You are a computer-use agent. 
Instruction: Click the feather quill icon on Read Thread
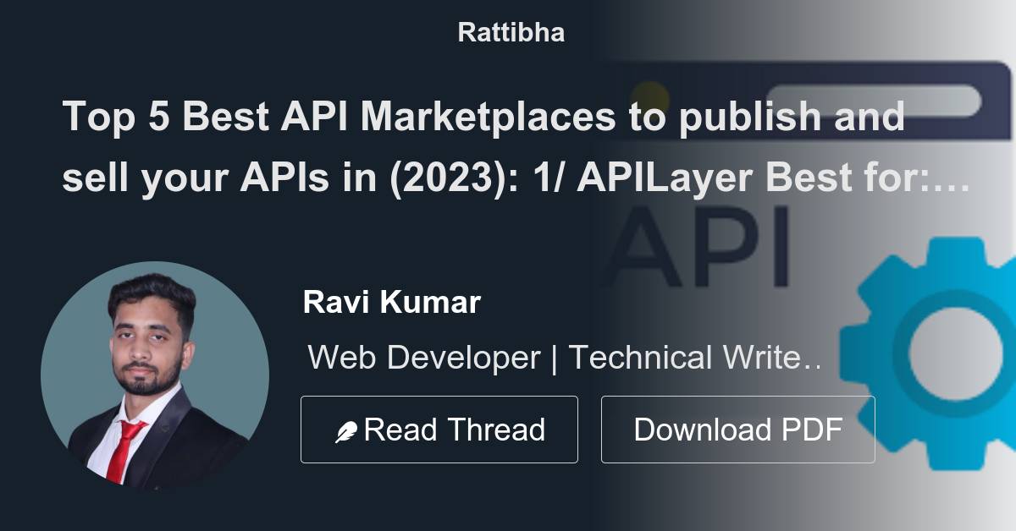pyautogui.click(x=345, y=428)
